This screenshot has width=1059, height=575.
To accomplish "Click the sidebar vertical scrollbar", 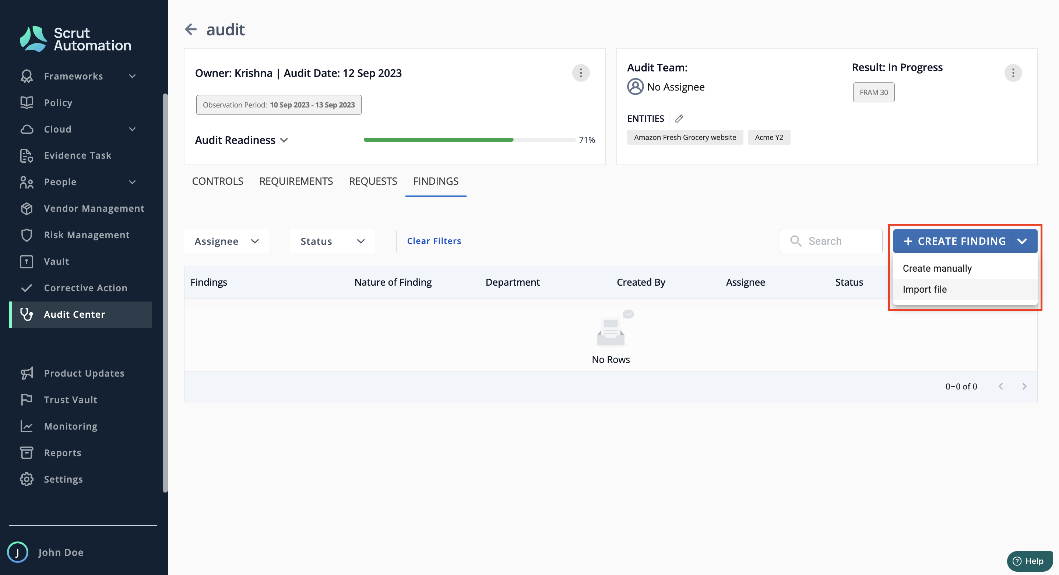I will coord(165,293).
